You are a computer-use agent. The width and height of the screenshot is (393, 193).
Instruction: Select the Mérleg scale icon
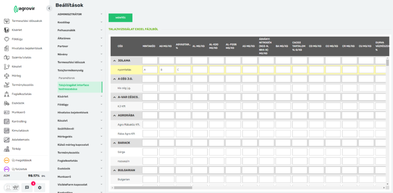click(7, 76)
